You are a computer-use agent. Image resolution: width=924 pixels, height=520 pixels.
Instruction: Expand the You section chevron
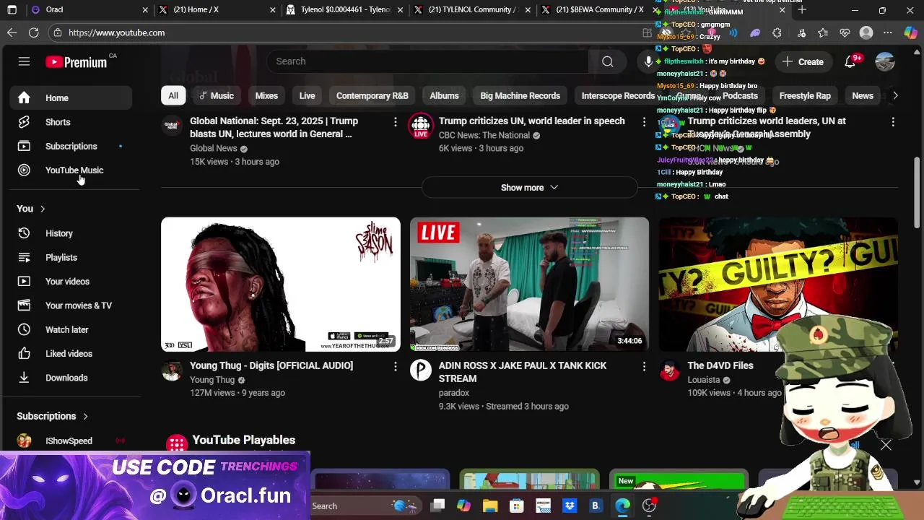point(43,209)
